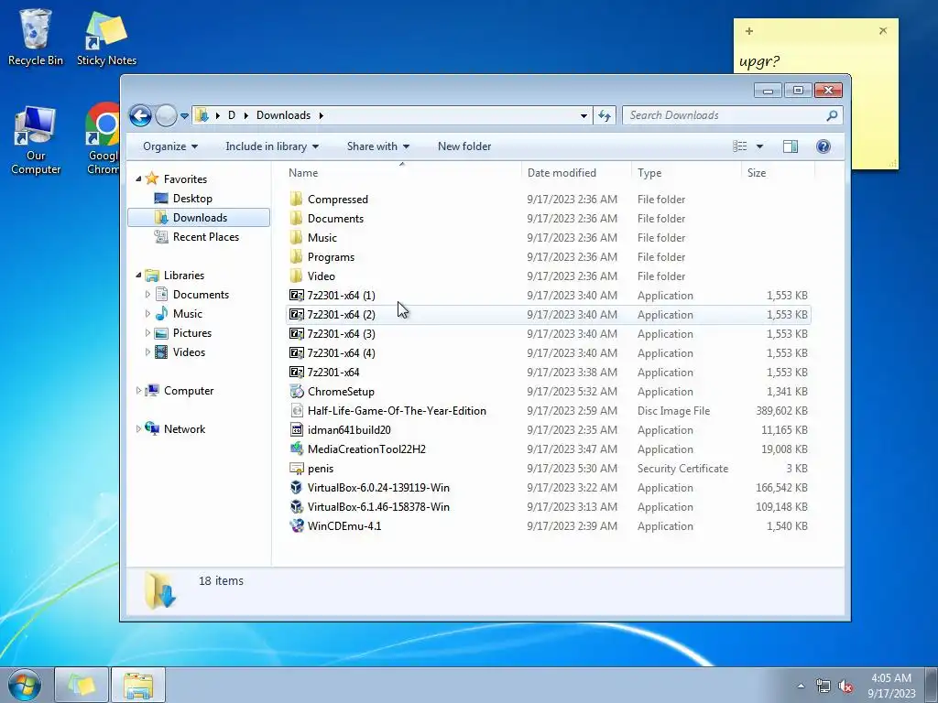Screen dimensions: 938x703
Task: Select Downloads in the navigation pane
Action: pyautogui.click(x=199, y=218)
